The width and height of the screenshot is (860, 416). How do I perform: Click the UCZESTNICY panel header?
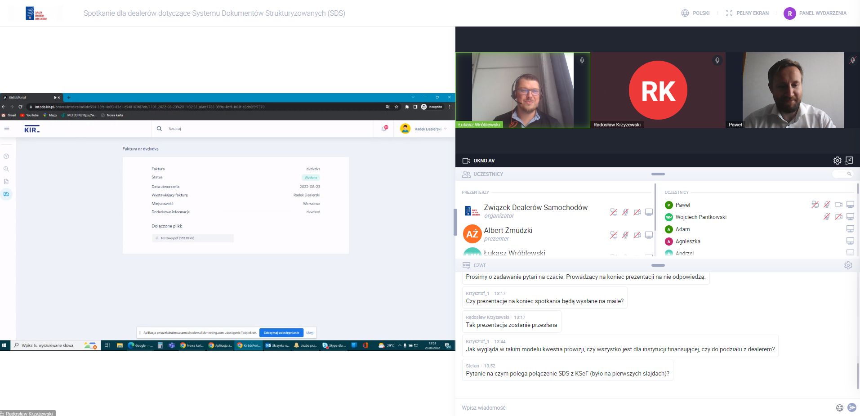488,174
